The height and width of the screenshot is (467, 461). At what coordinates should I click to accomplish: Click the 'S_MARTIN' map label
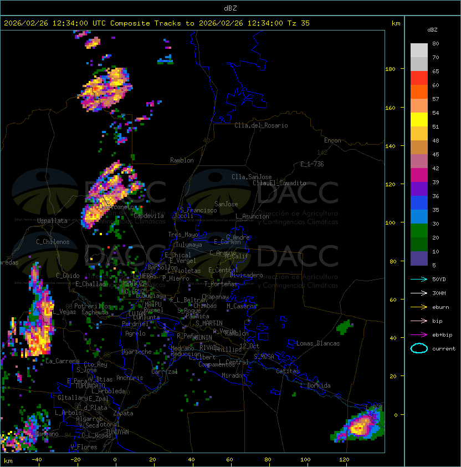(x=209, y=323)
